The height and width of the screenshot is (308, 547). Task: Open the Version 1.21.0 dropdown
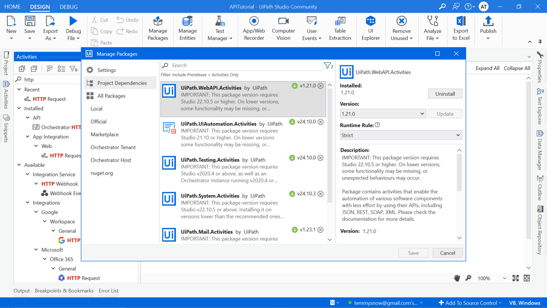click(382, 114)
